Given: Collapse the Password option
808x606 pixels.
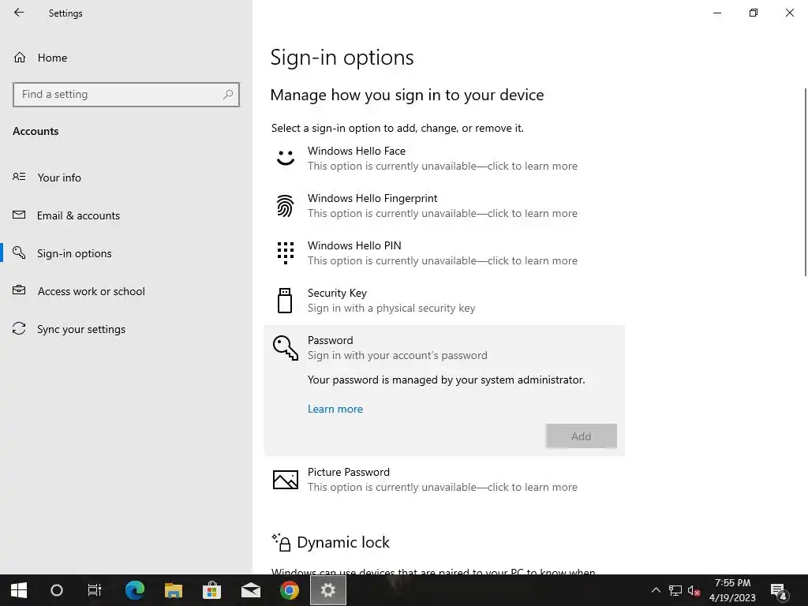Looking at the screenshot, I should (444, 348).
